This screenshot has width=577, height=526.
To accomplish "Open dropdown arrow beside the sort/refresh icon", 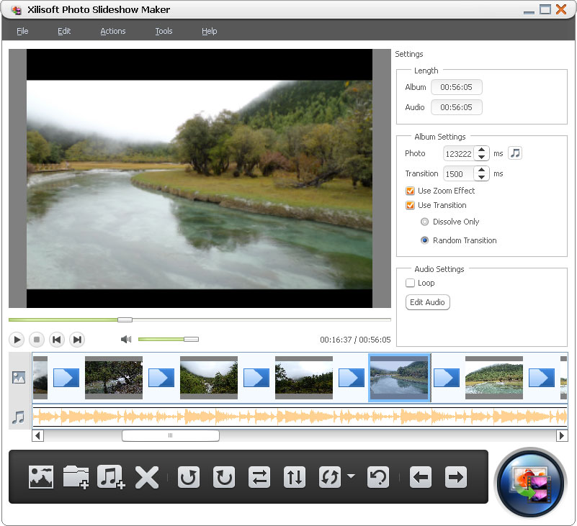I will pos(351,476).
